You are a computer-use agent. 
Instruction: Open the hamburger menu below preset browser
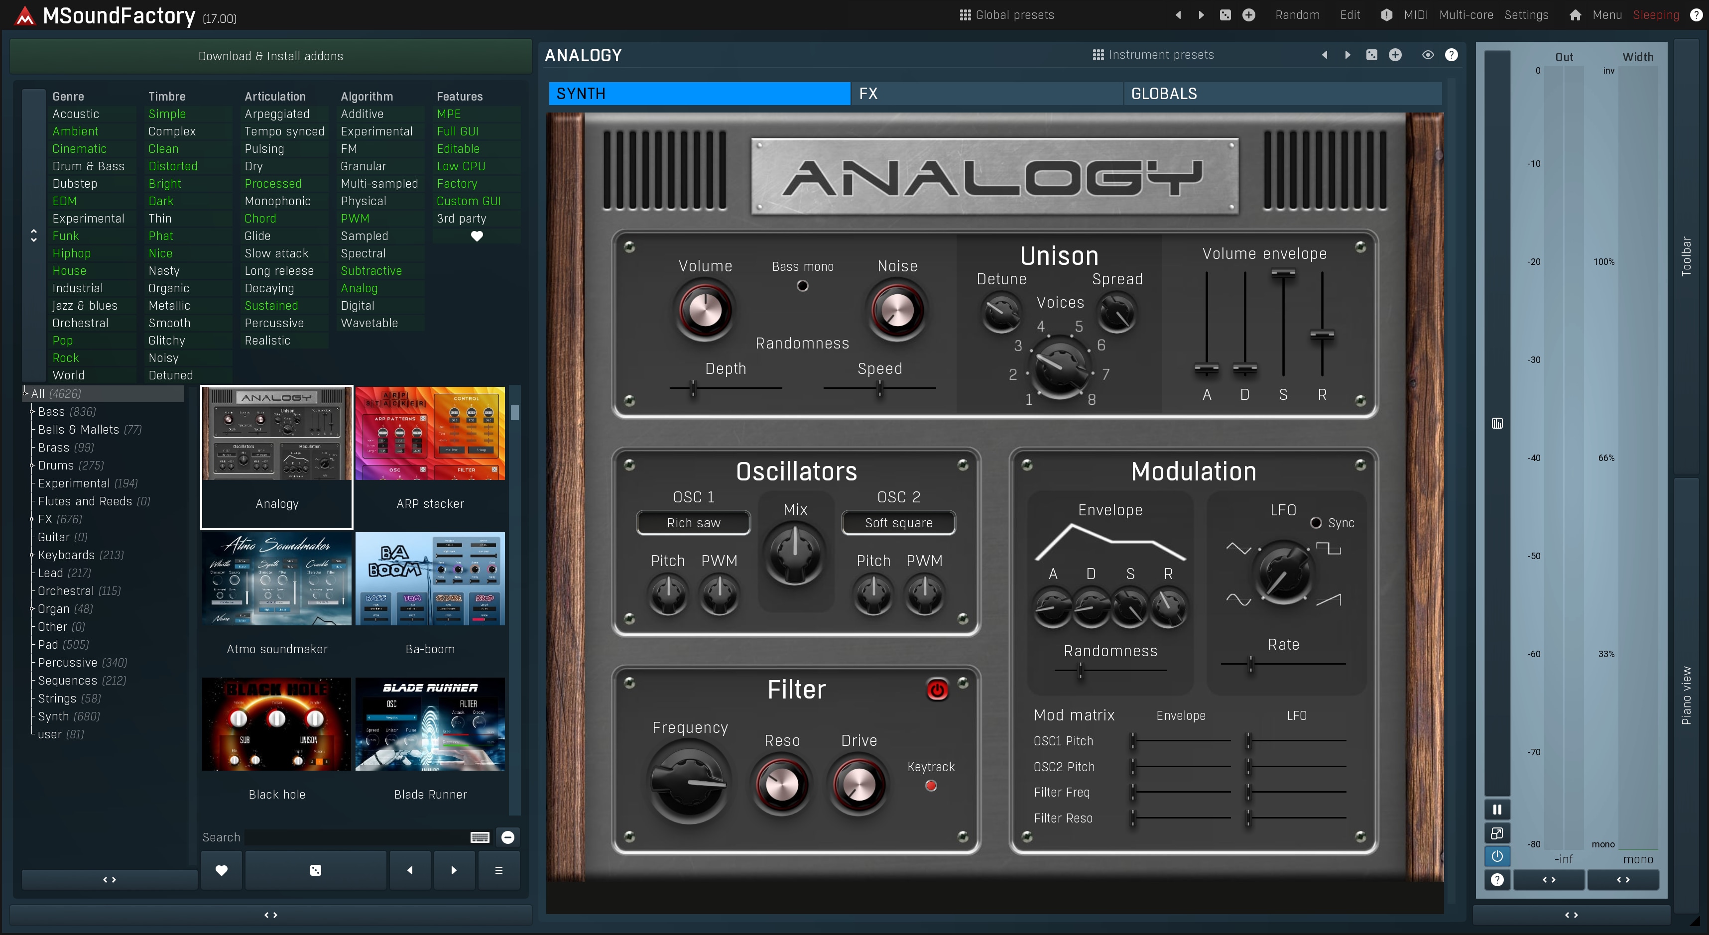pos(498,870)
